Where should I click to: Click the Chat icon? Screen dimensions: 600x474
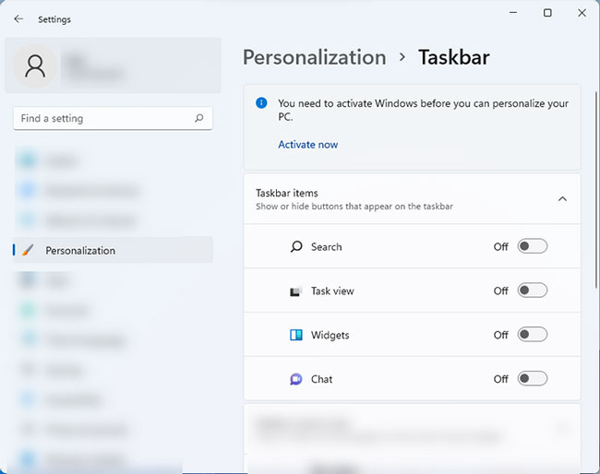[x=296, y=379]
